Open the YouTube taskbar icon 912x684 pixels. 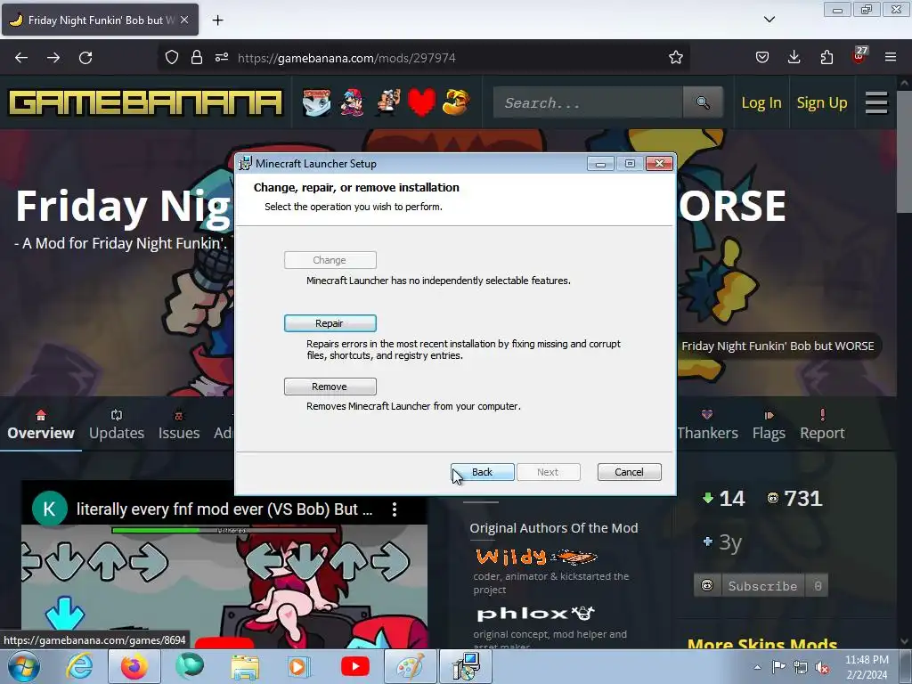click(354, 666)
